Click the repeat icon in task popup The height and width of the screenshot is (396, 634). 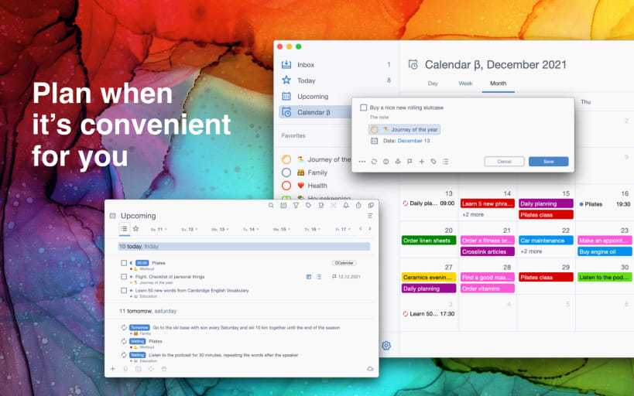coord(374,162)
